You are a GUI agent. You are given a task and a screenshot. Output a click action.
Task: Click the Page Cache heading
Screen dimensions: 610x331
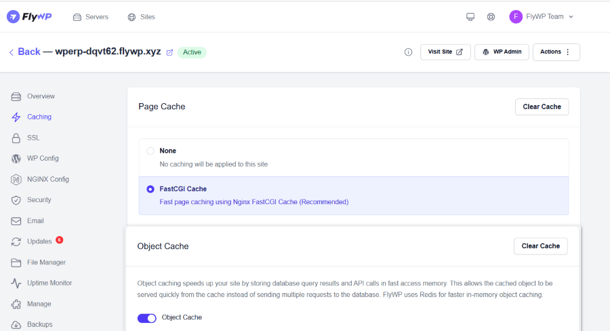(162, 106)
